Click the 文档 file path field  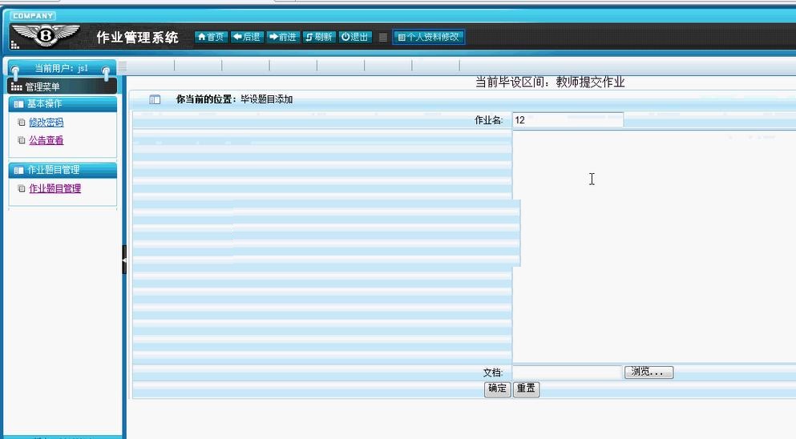567,373
